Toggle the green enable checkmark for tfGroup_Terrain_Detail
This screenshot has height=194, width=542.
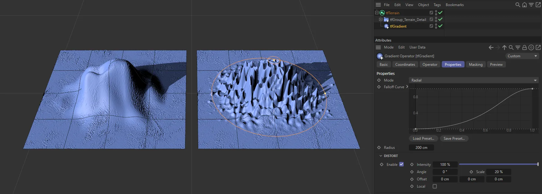(440, 19)
